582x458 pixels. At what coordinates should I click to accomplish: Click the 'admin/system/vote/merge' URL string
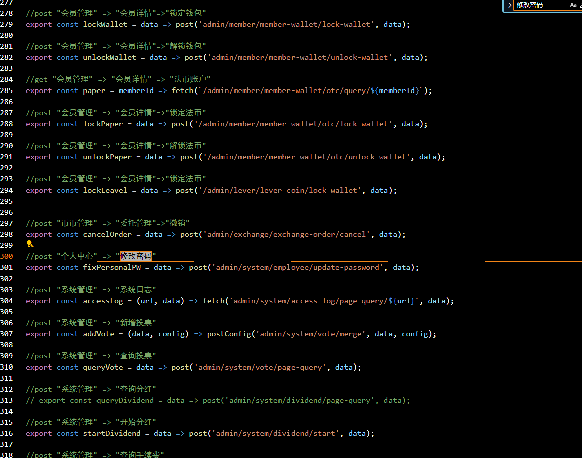pyautogui.click(x=311, y=334)
